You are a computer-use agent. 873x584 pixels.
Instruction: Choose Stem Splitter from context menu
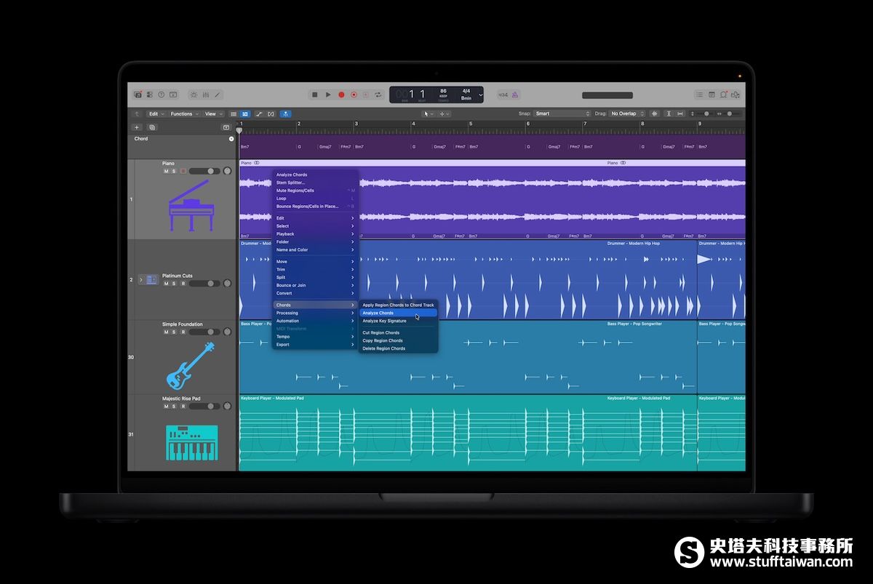point(291,183)
